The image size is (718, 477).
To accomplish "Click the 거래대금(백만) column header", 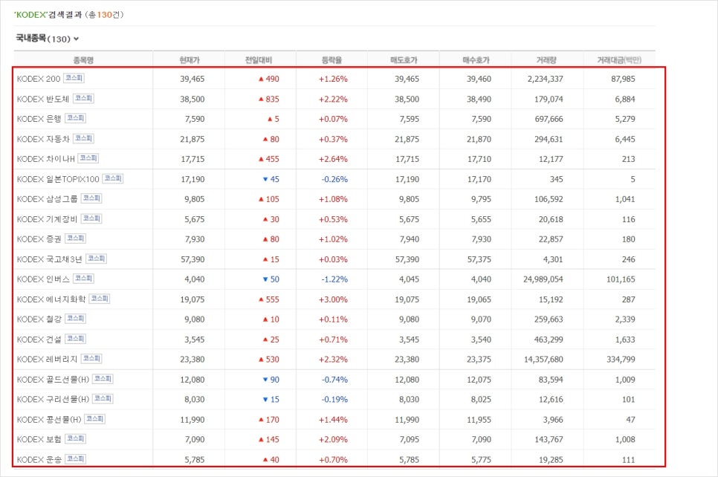I will (619, 60).
